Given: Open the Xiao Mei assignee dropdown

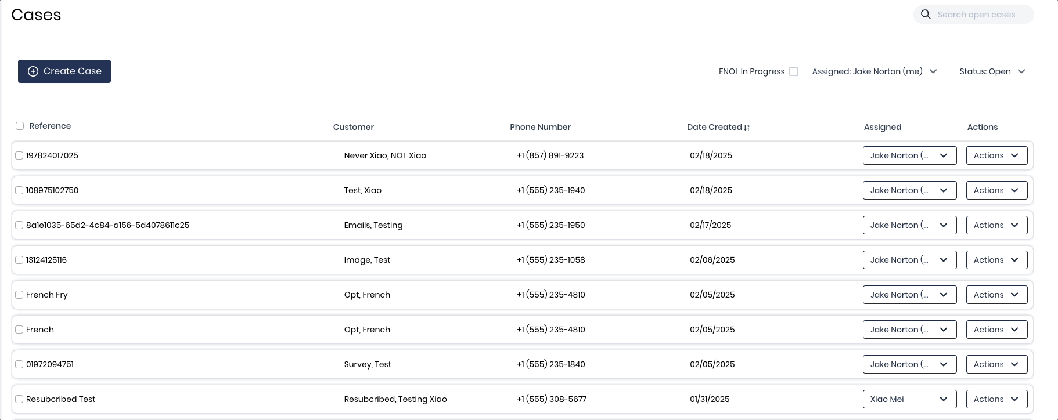Looking at the screenshot, I should [x=909, y=399].
